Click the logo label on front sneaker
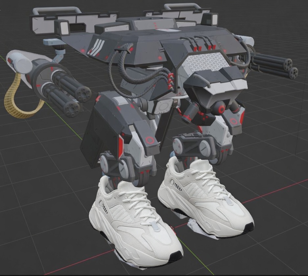Viewport: 308px width, 276px height. click(x=104, y=208)
